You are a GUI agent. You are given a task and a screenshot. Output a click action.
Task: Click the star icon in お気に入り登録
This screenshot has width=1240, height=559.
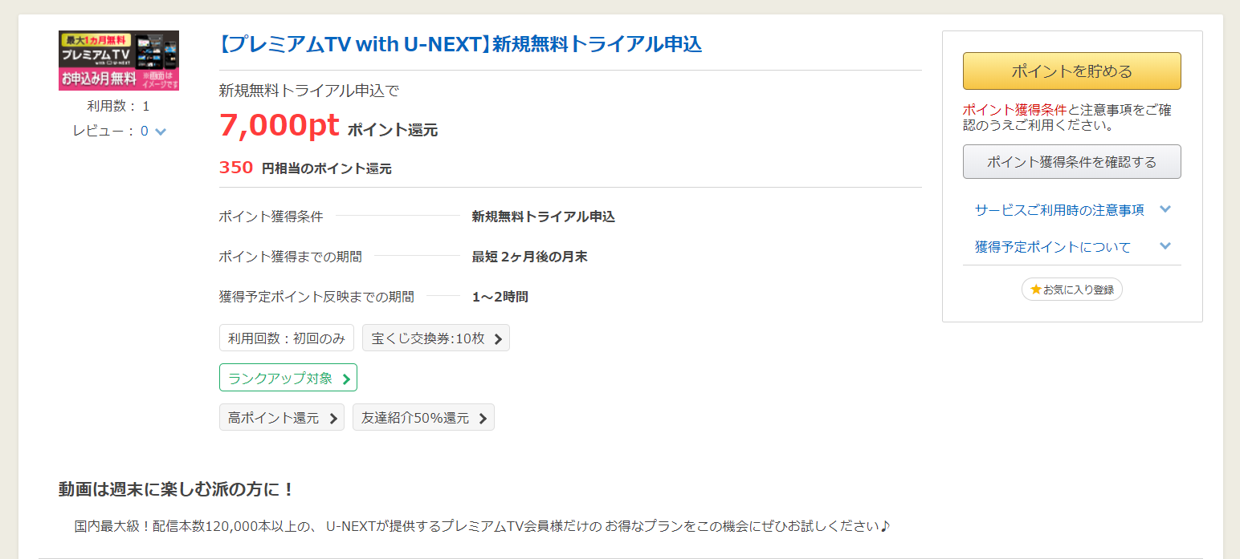pos(1036,289)
